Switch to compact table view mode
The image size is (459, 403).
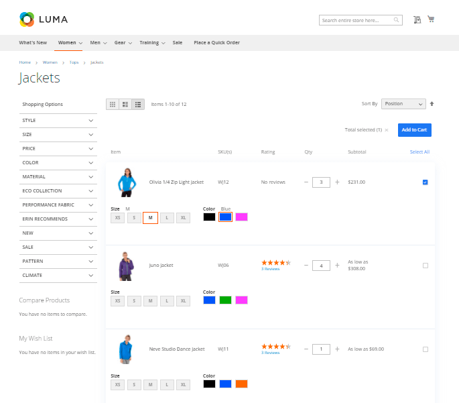click(138, 104)
